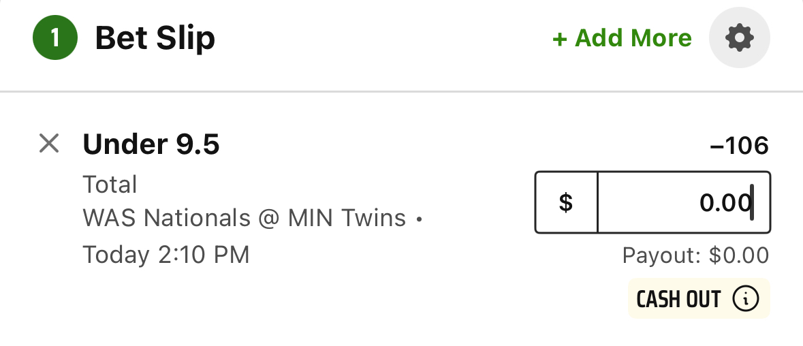Show Cash Out info via circled i icon
The image size is (803, 346).
click(x=745, y=298)
